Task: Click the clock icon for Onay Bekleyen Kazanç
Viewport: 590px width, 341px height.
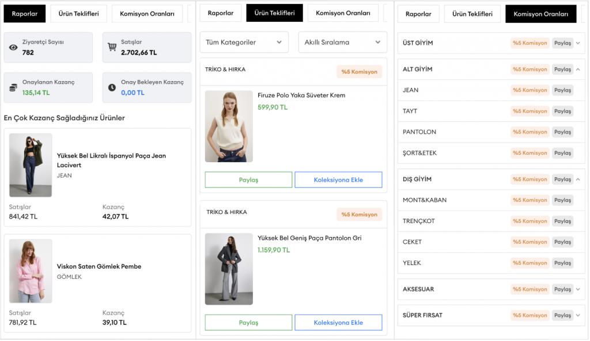Action: tap(112, 87)
